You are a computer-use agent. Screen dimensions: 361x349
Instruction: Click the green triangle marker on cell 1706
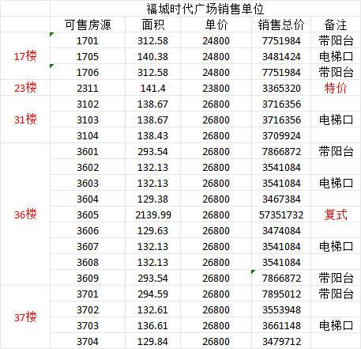[x=51, y=66]
